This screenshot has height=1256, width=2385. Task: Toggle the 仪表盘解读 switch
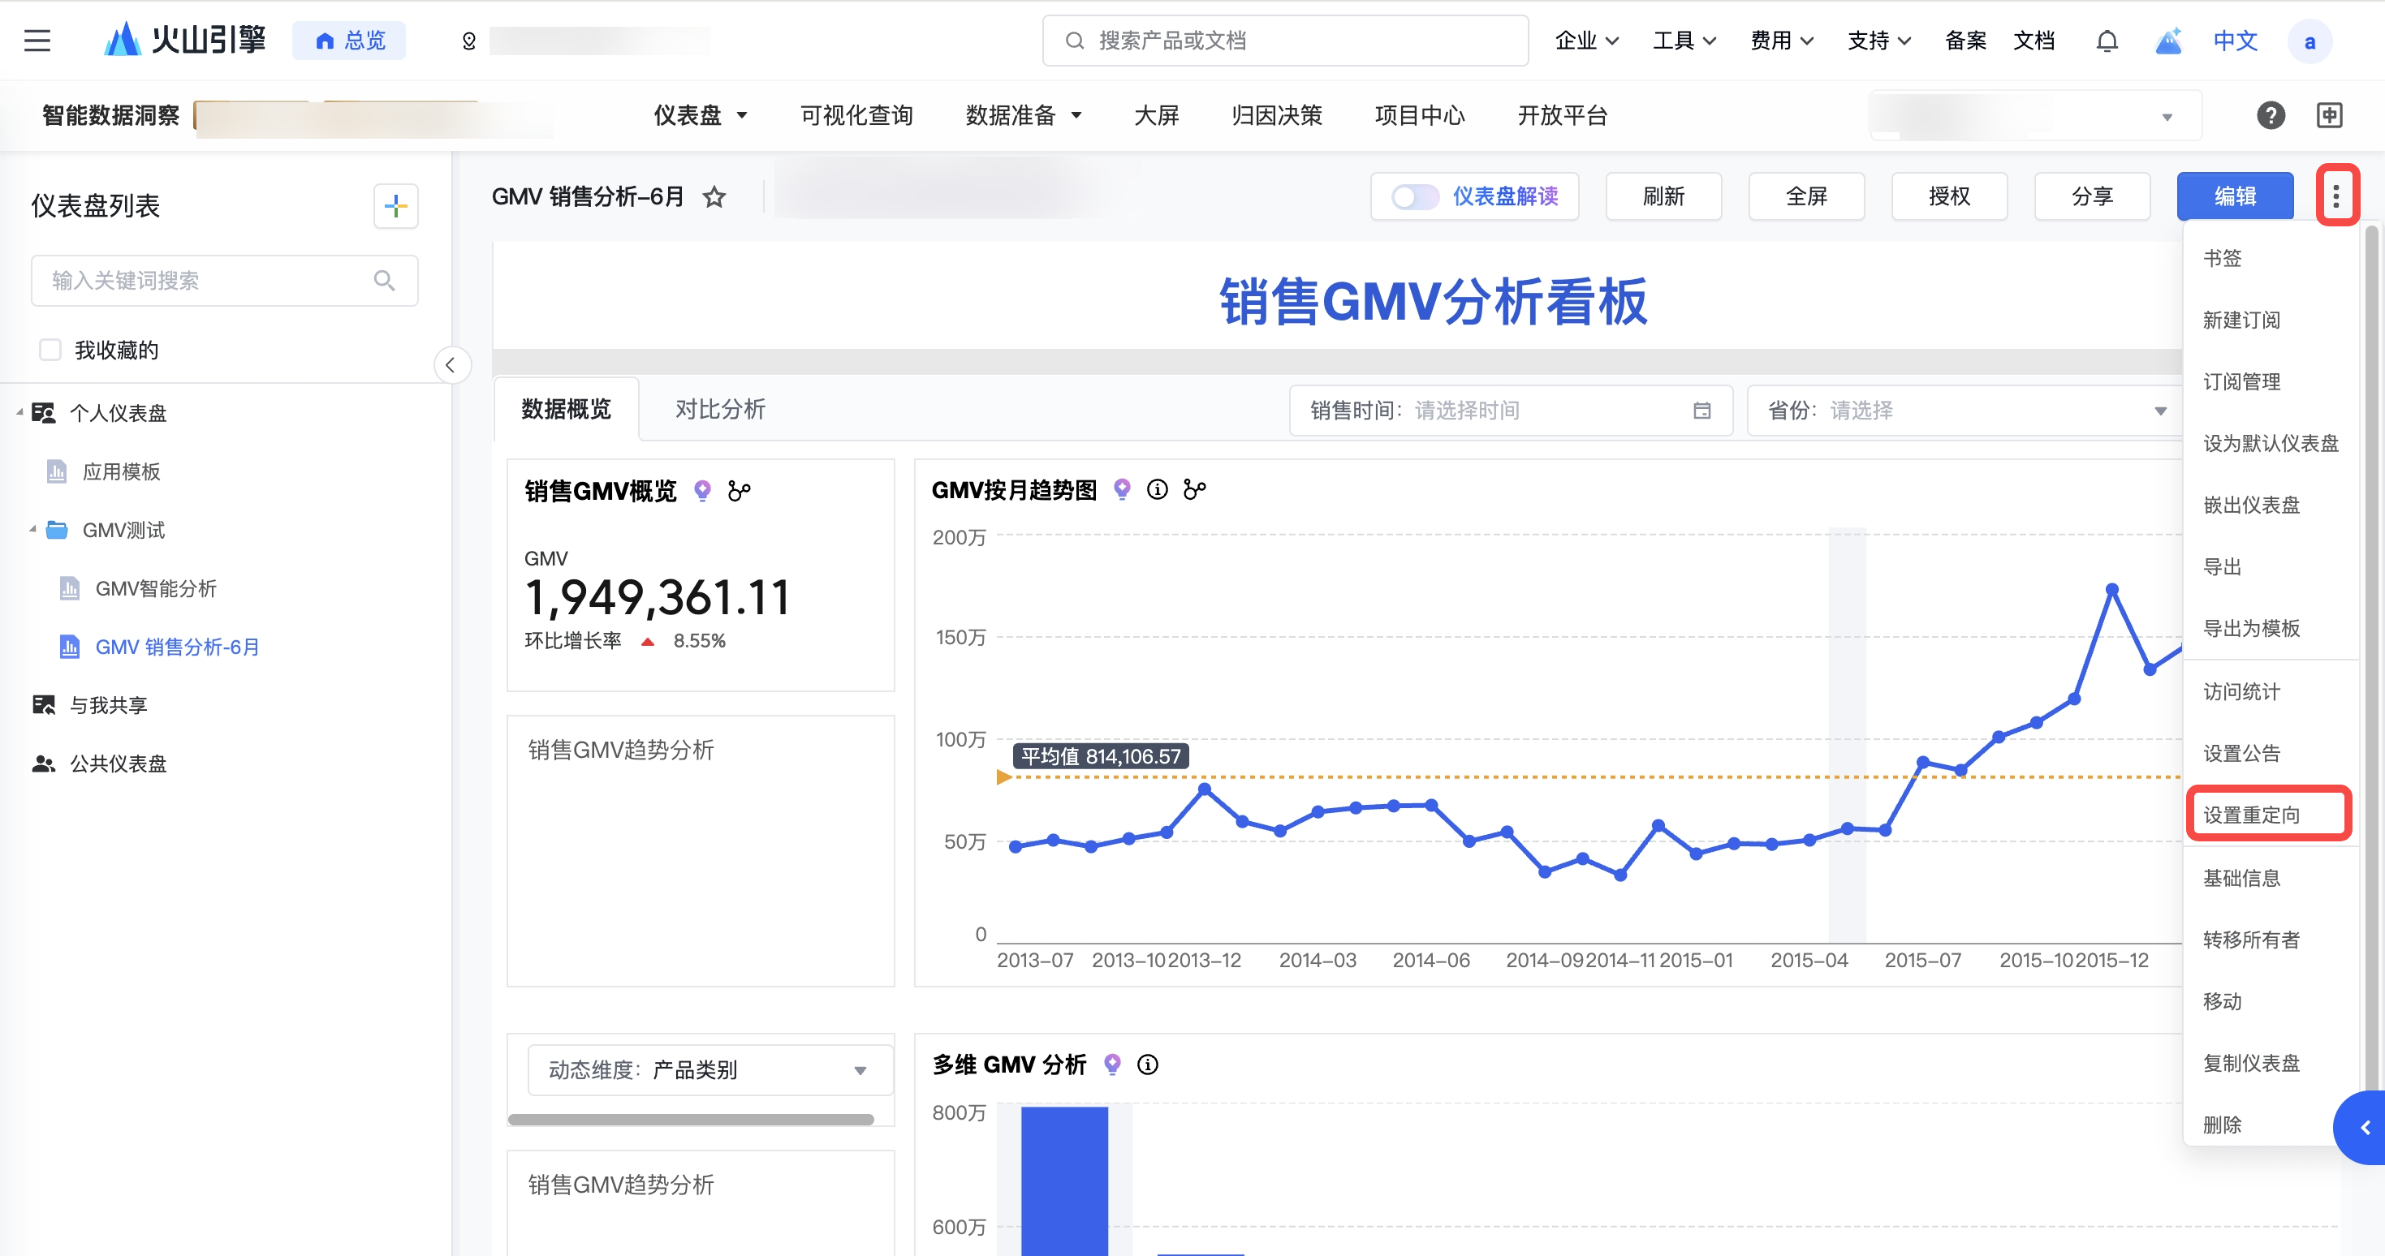pyautogui.click(x=1414, y=197)
